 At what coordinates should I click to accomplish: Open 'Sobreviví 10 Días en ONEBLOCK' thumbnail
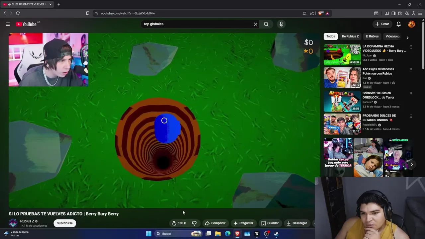[x=342, y=101]
